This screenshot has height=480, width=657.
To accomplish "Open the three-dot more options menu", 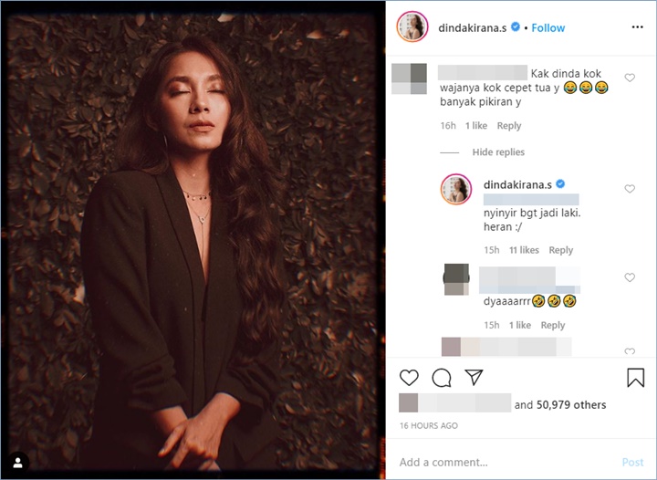I will (x=637, y=27).
